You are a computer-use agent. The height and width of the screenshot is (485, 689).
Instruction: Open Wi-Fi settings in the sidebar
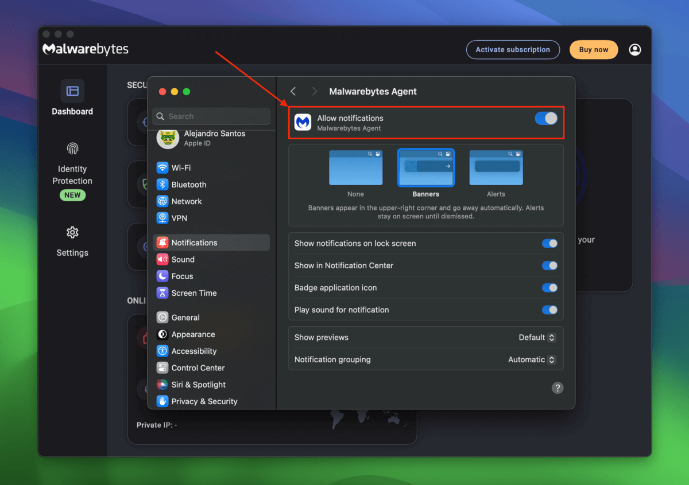[211, 168]
